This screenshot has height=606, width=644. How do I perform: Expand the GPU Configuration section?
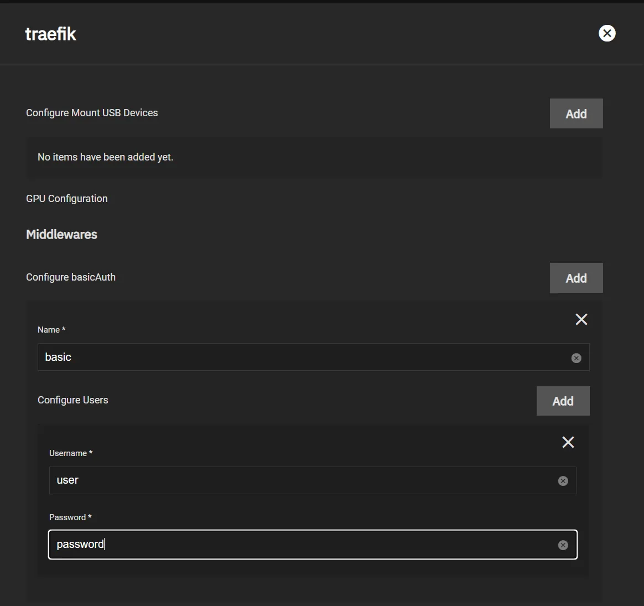[x=66, y=198]
